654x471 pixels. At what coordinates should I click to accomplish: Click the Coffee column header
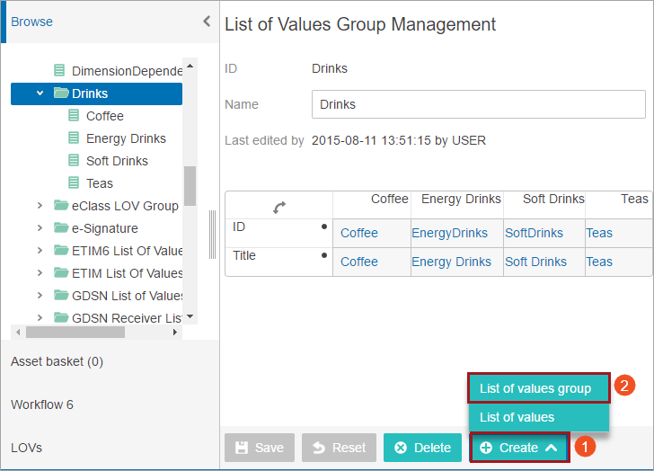point(390,199)
